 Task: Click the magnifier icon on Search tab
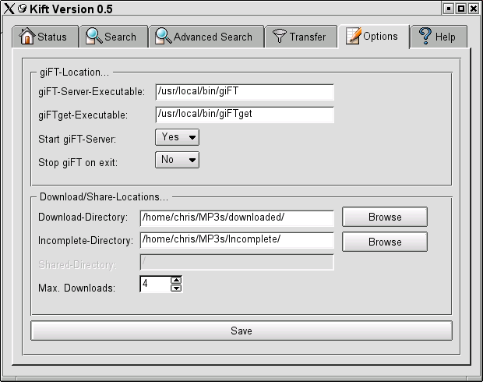tap(94, 37)
